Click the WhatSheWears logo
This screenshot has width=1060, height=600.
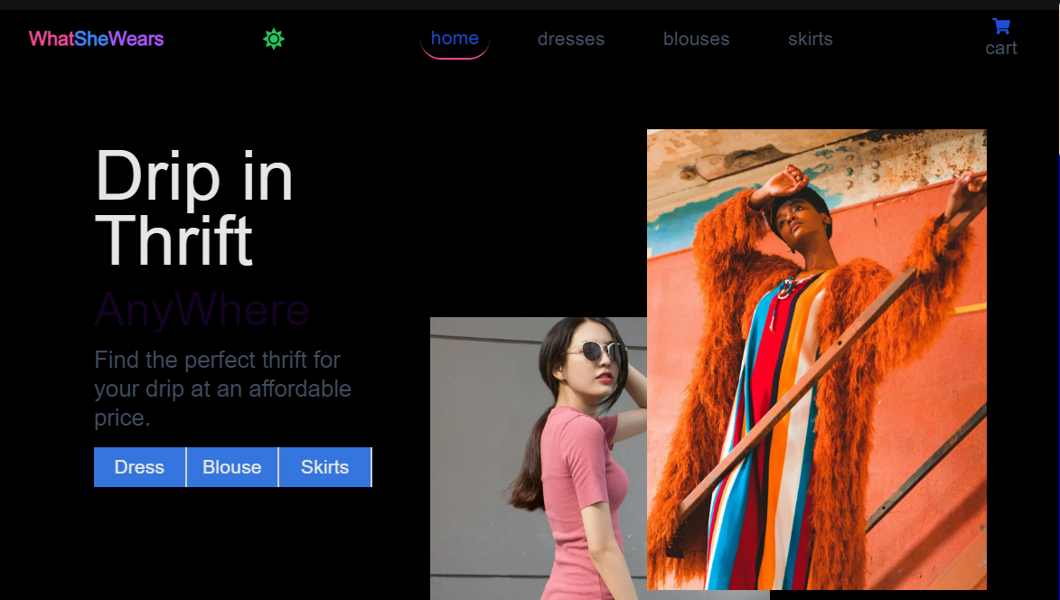pos(96,39)
